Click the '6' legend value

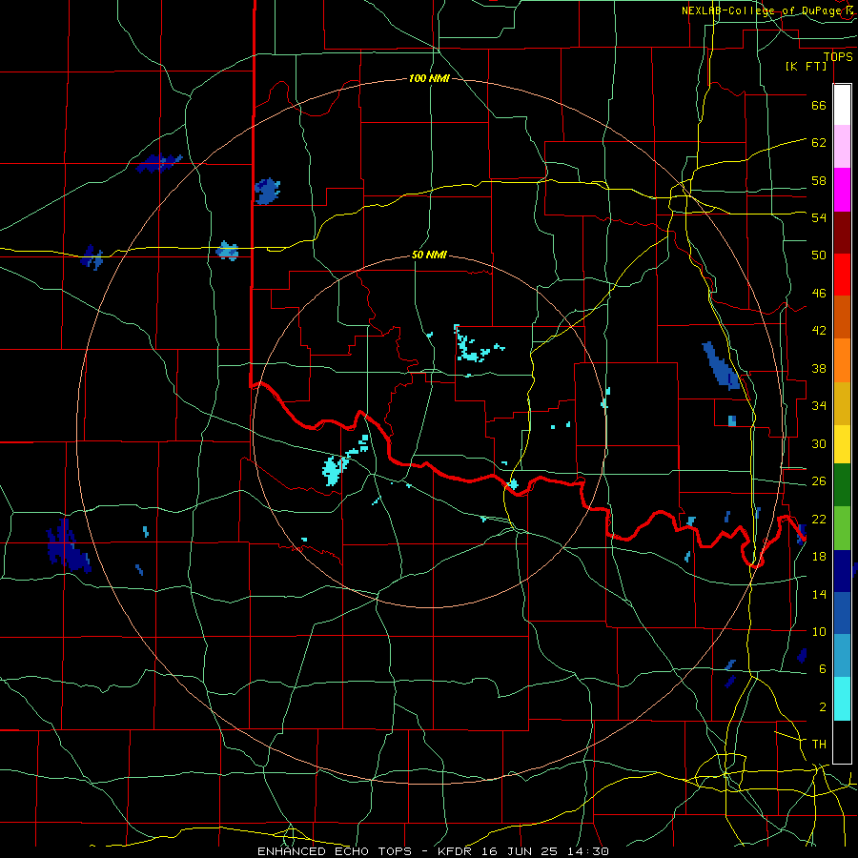tap(823, 669)
